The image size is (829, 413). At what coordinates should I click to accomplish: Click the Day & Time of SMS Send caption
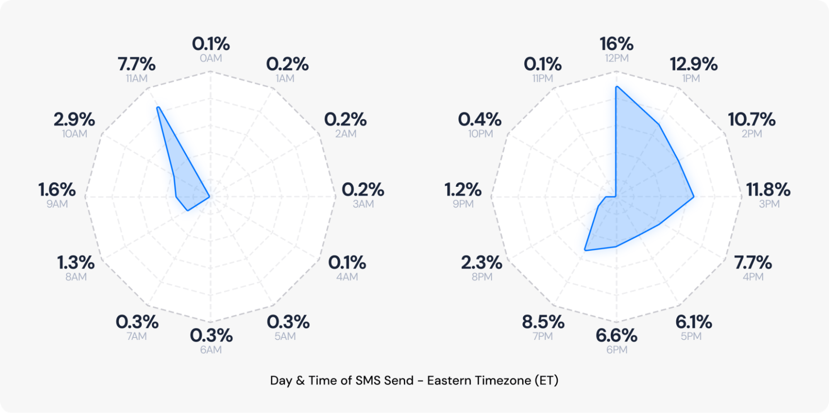tap(414, 380)
